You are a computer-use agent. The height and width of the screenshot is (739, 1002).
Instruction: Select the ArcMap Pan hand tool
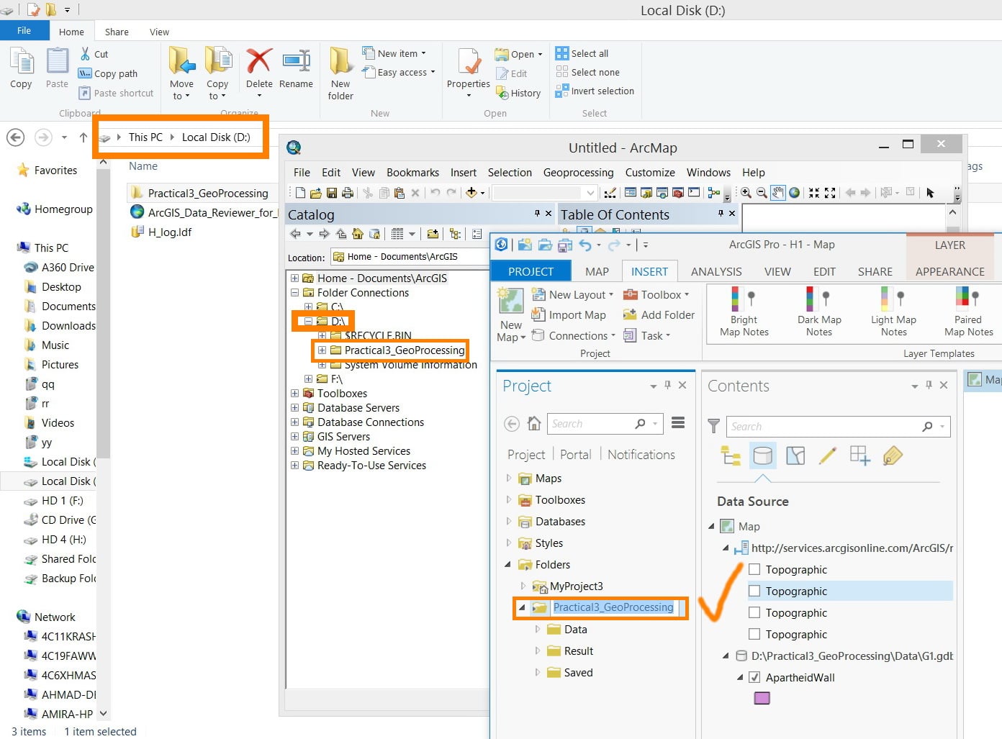point(778,193)
